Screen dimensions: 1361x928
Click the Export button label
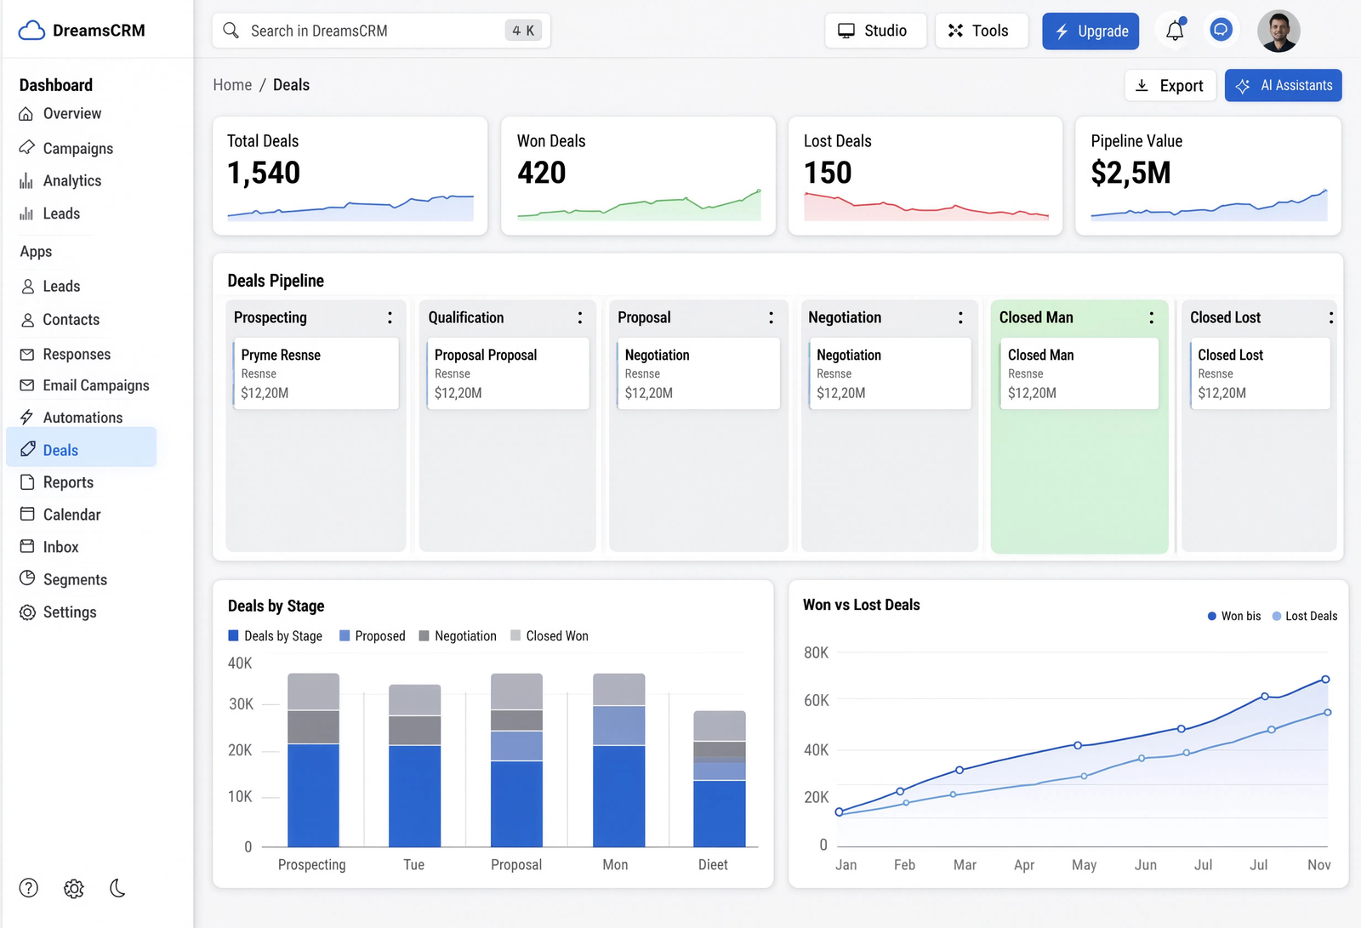(x=1182, y=86)
